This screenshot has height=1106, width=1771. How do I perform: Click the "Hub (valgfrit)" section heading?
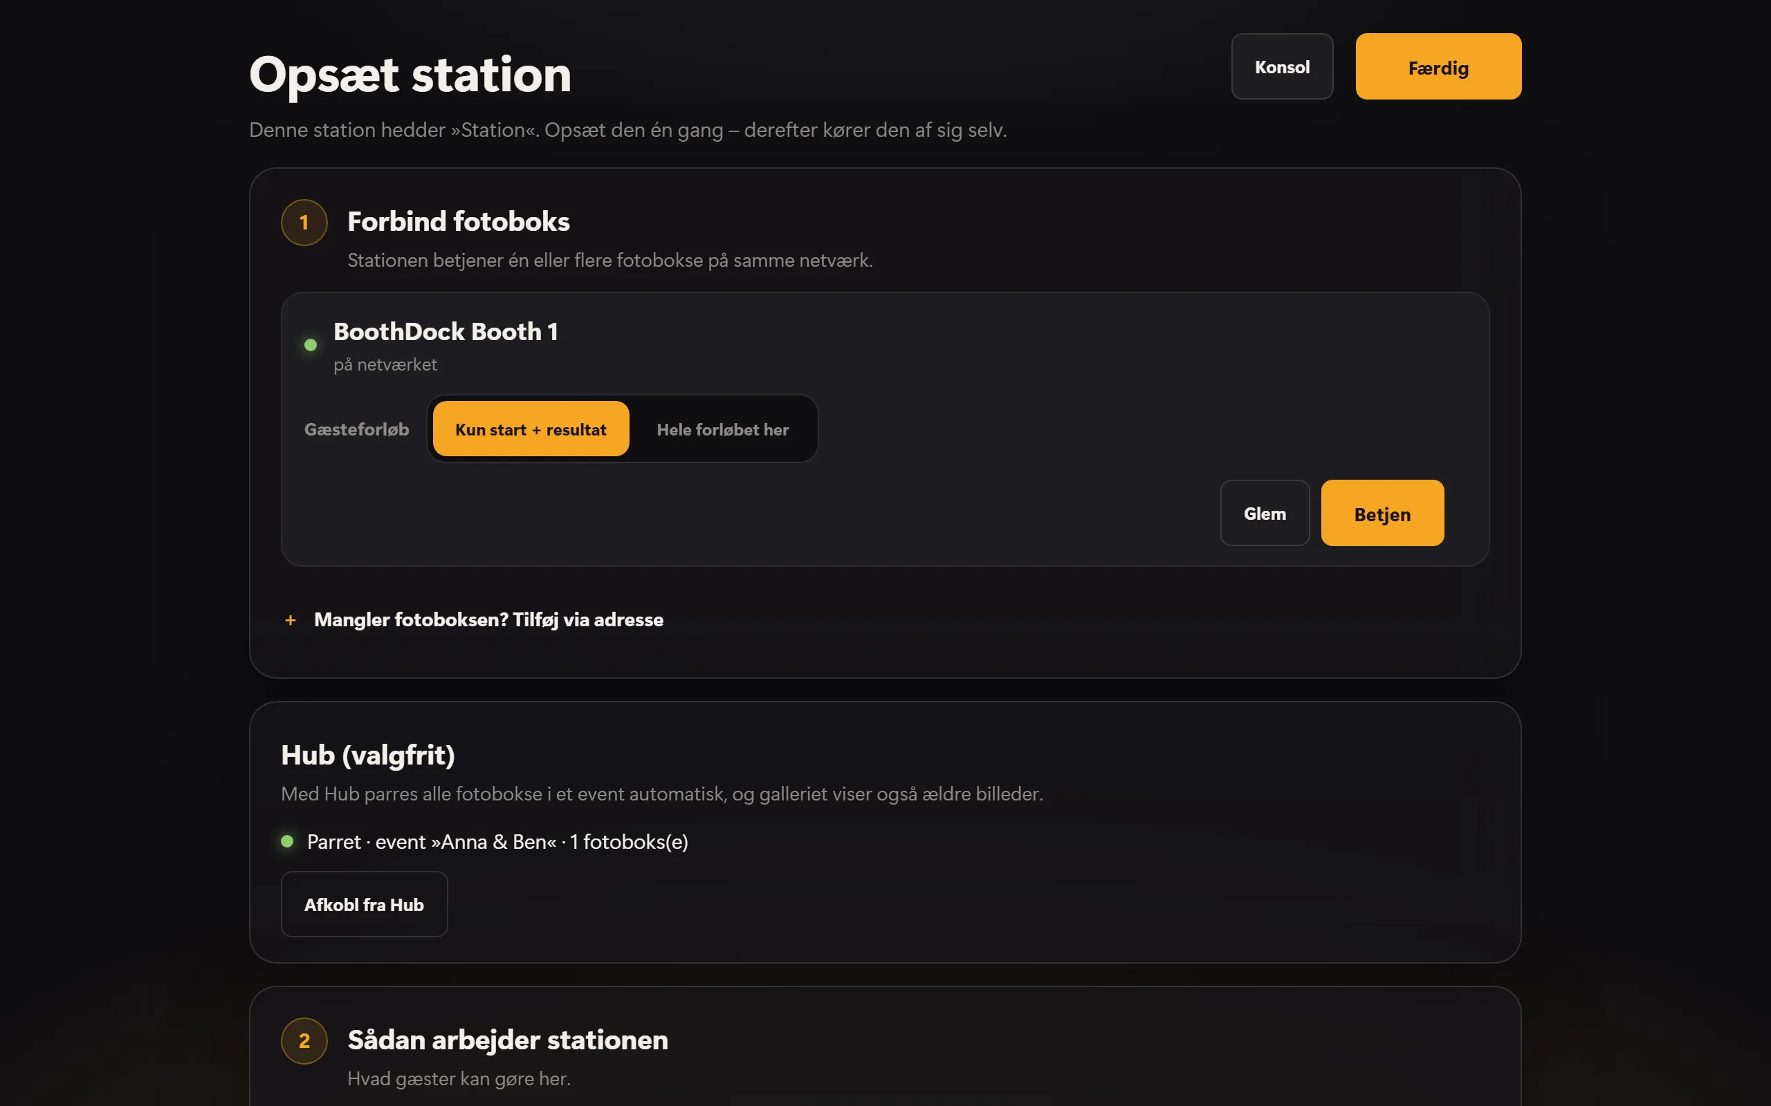367,755
